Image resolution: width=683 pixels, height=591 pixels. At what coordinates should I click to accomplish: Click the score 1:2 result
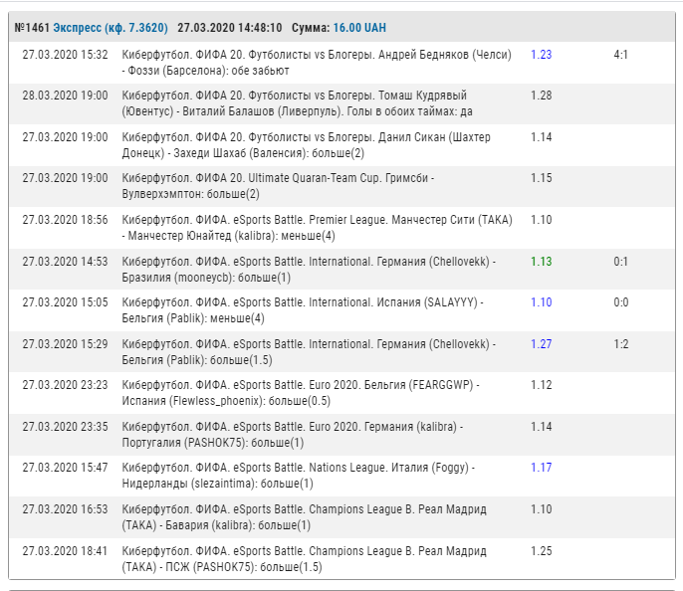coord(620,344)
